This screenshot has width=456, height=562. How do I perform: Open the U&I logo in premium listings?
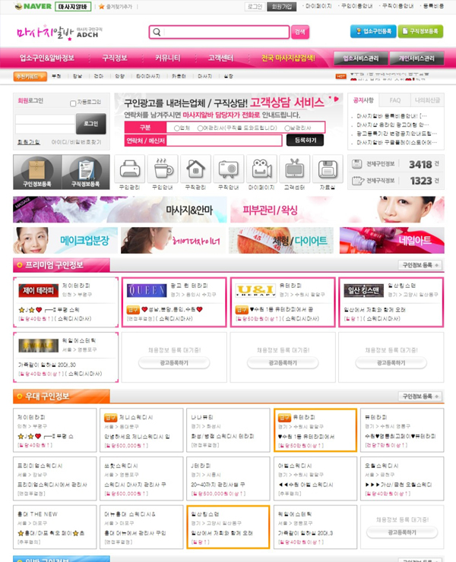click(255, 290)
